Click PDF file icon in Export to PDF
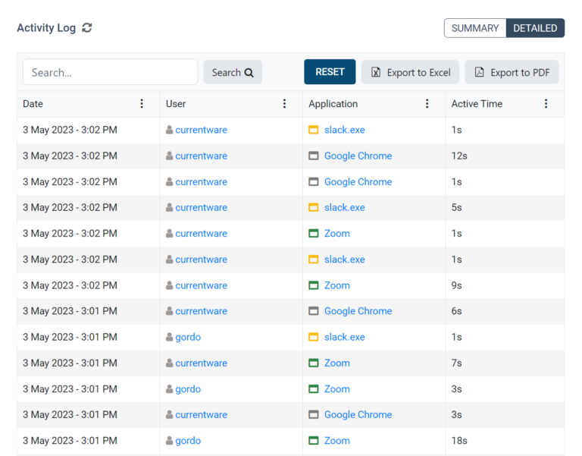Screen dimensions: 582x456 click(479, 72)
